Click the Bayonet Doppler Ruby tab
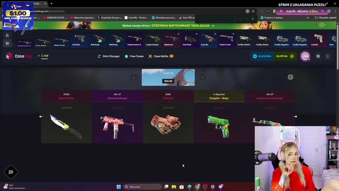This screenshot has width=339, height=191. (x=219, y=96)
